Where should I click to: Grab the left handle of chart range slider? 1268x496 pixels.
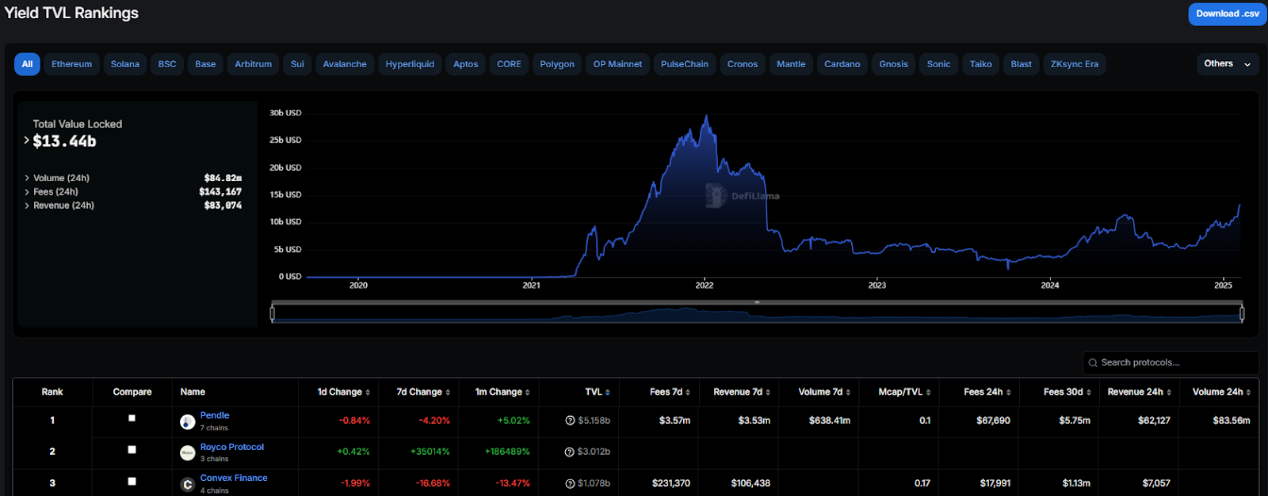tap(273, 314)
